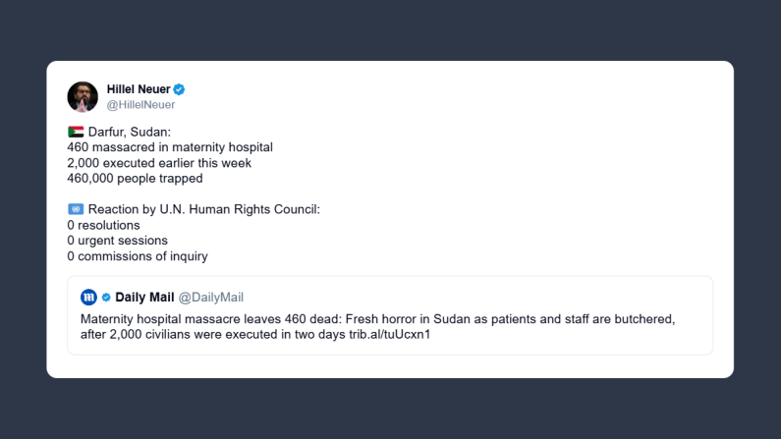Click Hillel Neuer's profile avatar
This screenshot has width=781, height=439.
pos(83,96)
